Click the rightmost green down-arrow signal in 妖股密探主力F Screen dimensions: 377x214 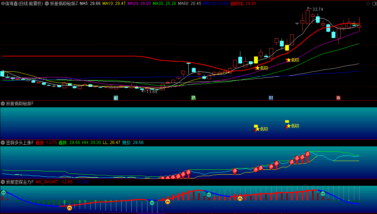(323, 194)
